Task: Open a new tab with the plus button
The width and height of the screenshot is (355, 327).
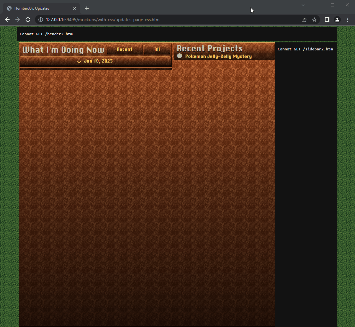Action: (x=87, y=8)
